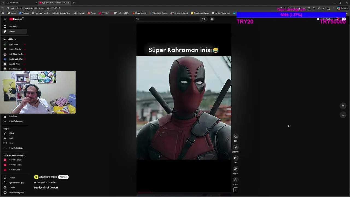The image size is (350, 197).
Task: Expand Daha fazla göster under İndirilenler
Action: [14, 121]
